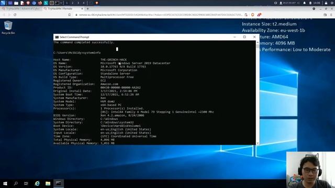
Task: Click the network IP address indicator
Action: tap(288, 3)
